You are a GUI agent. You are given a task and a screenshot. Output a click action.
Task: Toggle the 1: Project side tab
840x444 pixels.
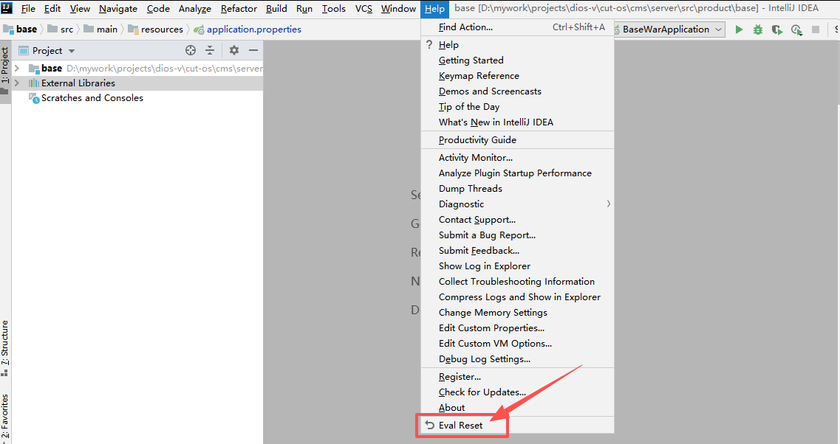[5, 70]
